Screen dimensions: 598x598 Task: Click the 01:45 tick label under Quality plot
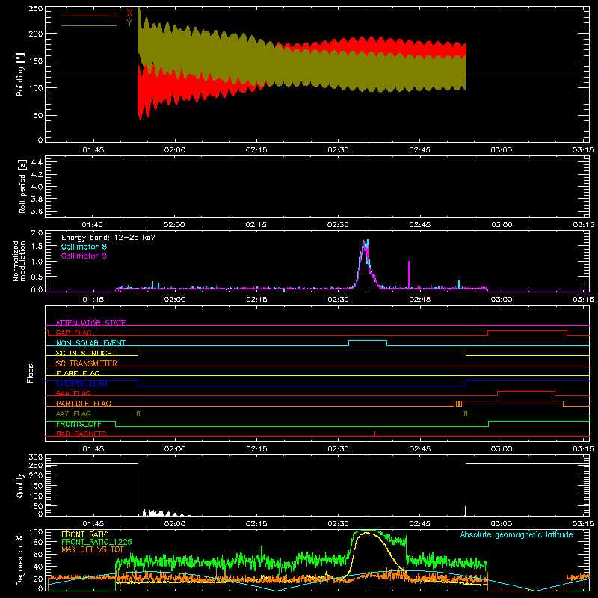(x=93, y=524)
